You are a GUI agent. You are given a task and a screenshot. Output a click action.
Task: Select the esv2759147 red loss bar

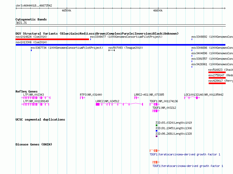click(x=217, y=78)
